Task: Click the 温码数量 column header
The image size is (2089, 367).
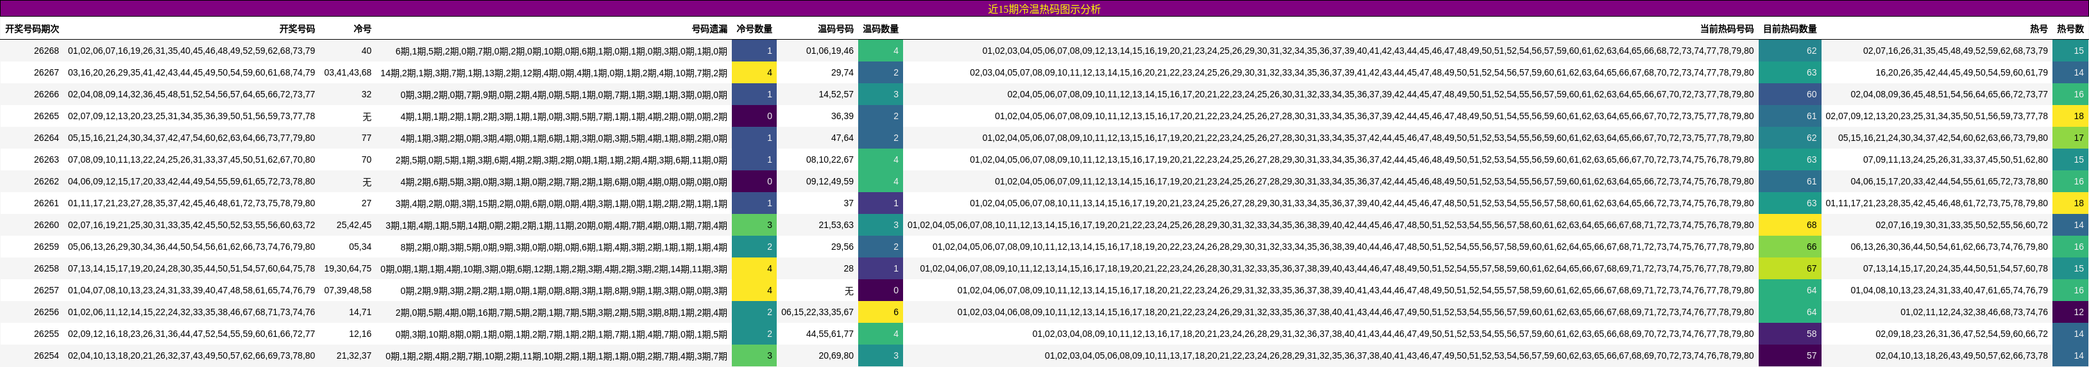Action: (881, 29)
